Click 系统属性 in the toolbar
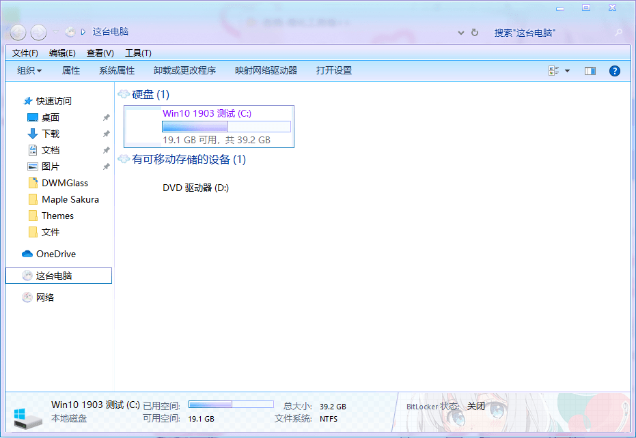This screenshot has width=636, height=438. 117,70
